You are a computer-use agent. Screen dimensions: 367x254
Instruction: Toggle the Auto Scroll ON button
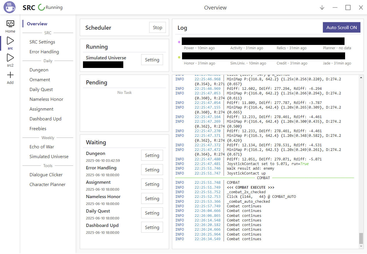coord(342,28)
